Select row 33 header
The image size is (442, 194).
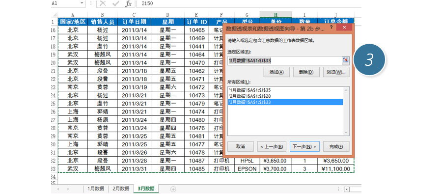pos(54,169)
